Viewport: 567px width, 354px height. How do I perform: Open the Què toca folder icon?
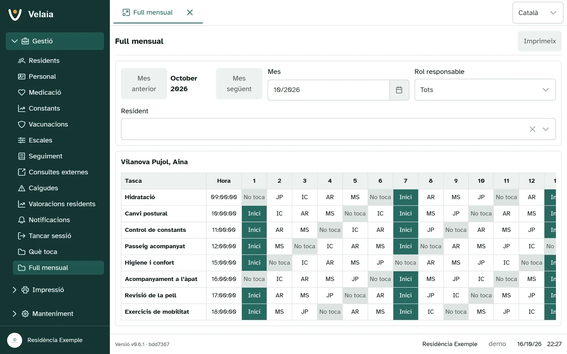point(22,252)
